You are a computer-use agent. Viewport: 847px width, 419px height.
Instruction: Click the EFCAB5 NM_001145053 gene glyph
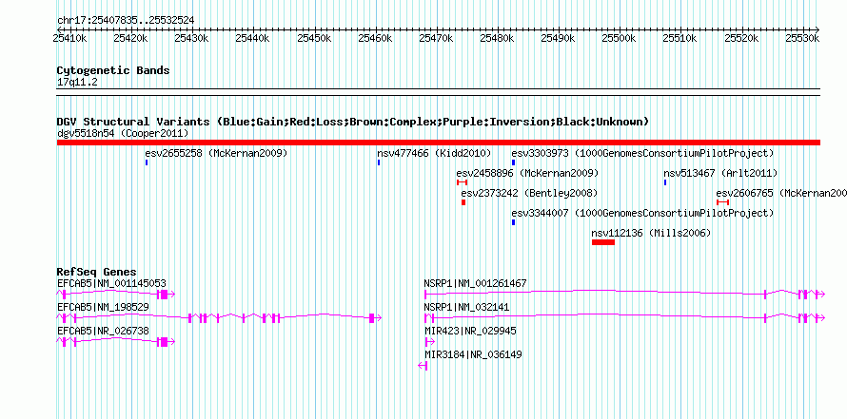pyautogui.click(x=116, y=294)
